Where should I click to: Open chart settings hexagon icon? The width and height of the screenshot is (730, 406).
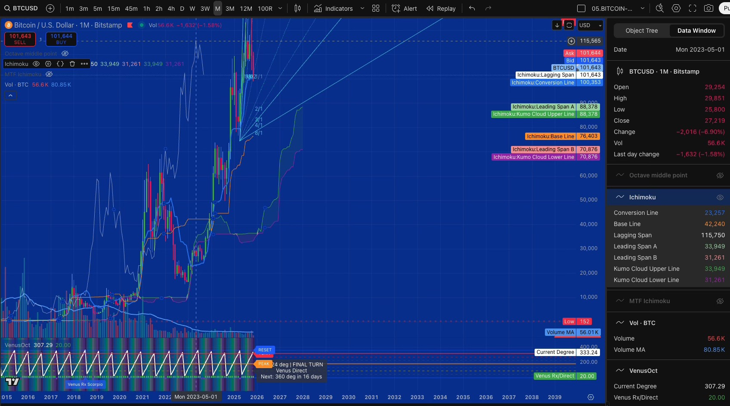(676, 8)
